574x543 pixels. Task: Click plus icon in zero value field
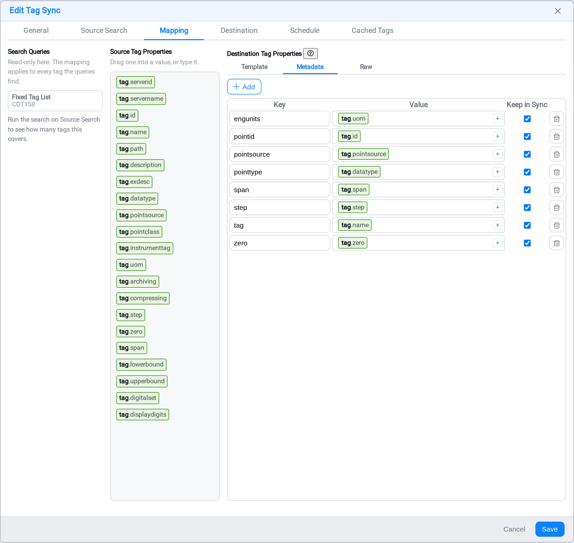tap(497, 243)
